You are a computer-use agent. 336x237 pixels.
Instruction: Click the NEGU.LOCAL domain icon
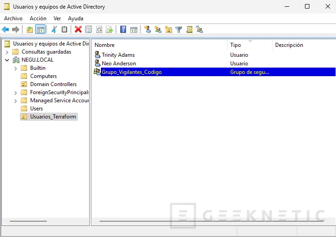(16, 60)
